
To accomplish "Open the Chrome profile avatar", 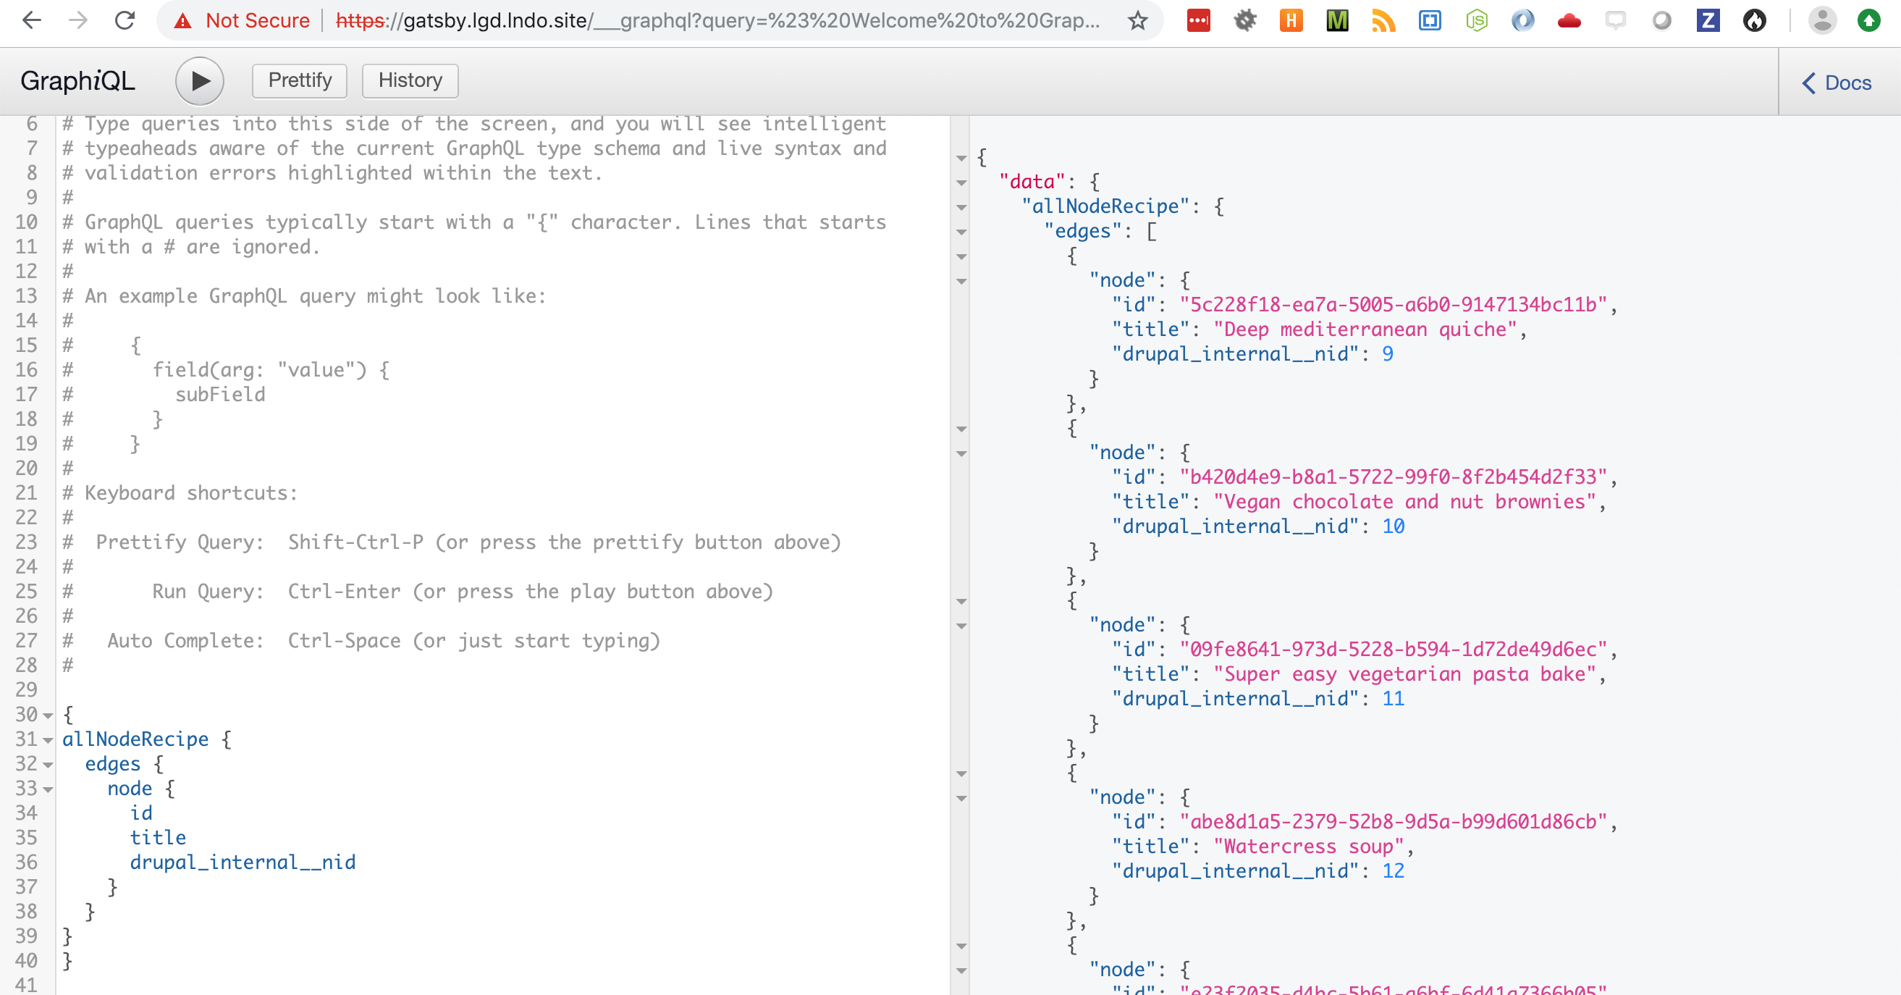I will [x=1823, y=21].
